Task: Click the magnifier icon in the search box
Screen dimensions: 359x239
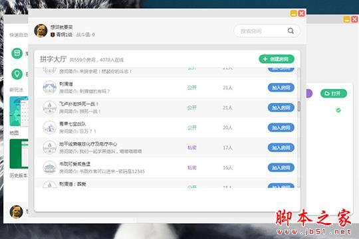Action: (x=291, y=31)
